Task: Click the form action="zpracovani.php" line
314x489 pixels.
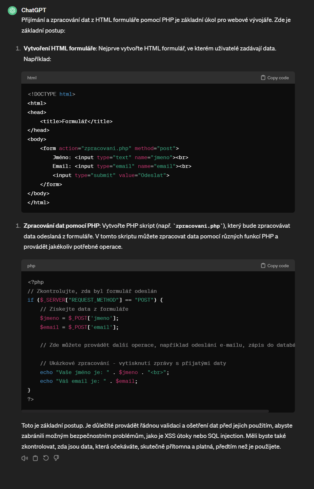Action: [110, 148]
